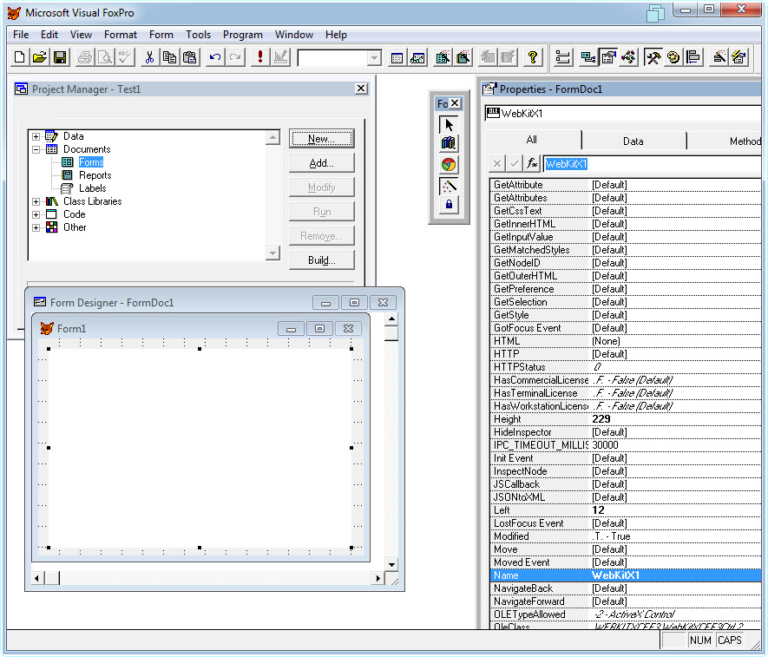Screen dimensions: 768x657
Task: Open the Data Environment icon
Action: pyautogui.click(x=587, y=58)
